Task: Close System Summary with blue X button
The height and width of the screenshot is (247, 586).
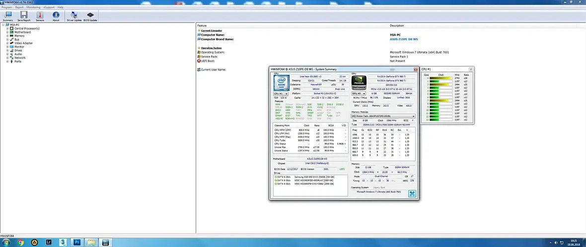Action: click(x=412, y=193)
